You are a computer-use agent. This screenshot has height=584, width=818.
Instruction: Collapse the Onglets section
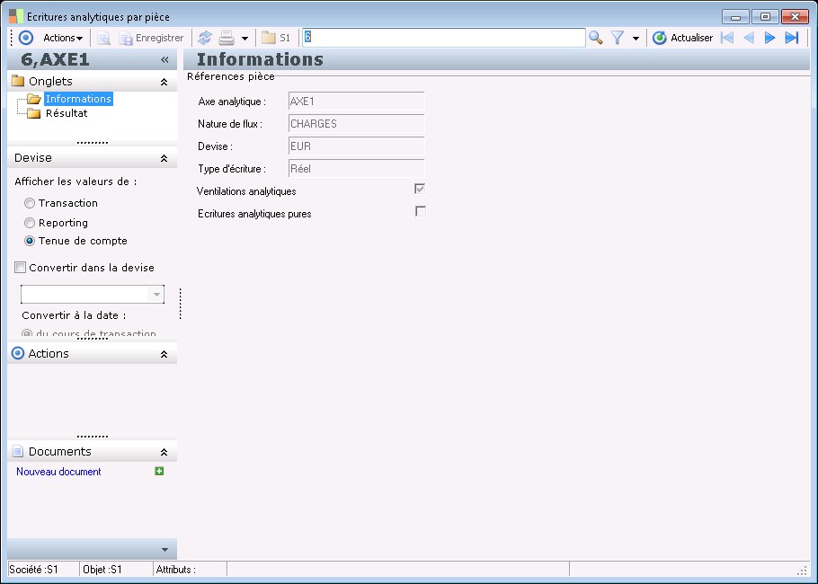click(164, 82)
